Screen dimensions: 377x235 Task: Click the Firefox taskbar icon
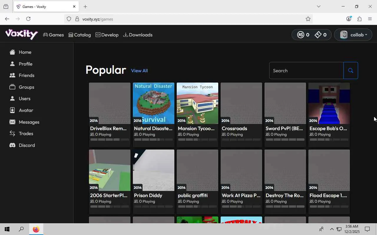point(36,229)
